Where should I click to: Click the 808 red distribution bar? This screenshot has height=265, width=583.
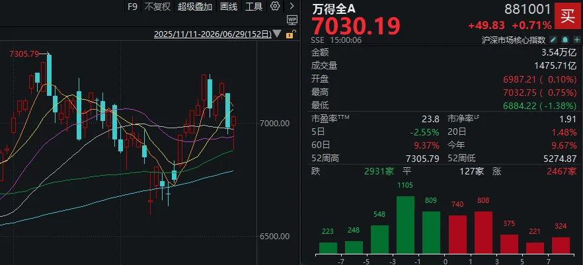(483, 233)
